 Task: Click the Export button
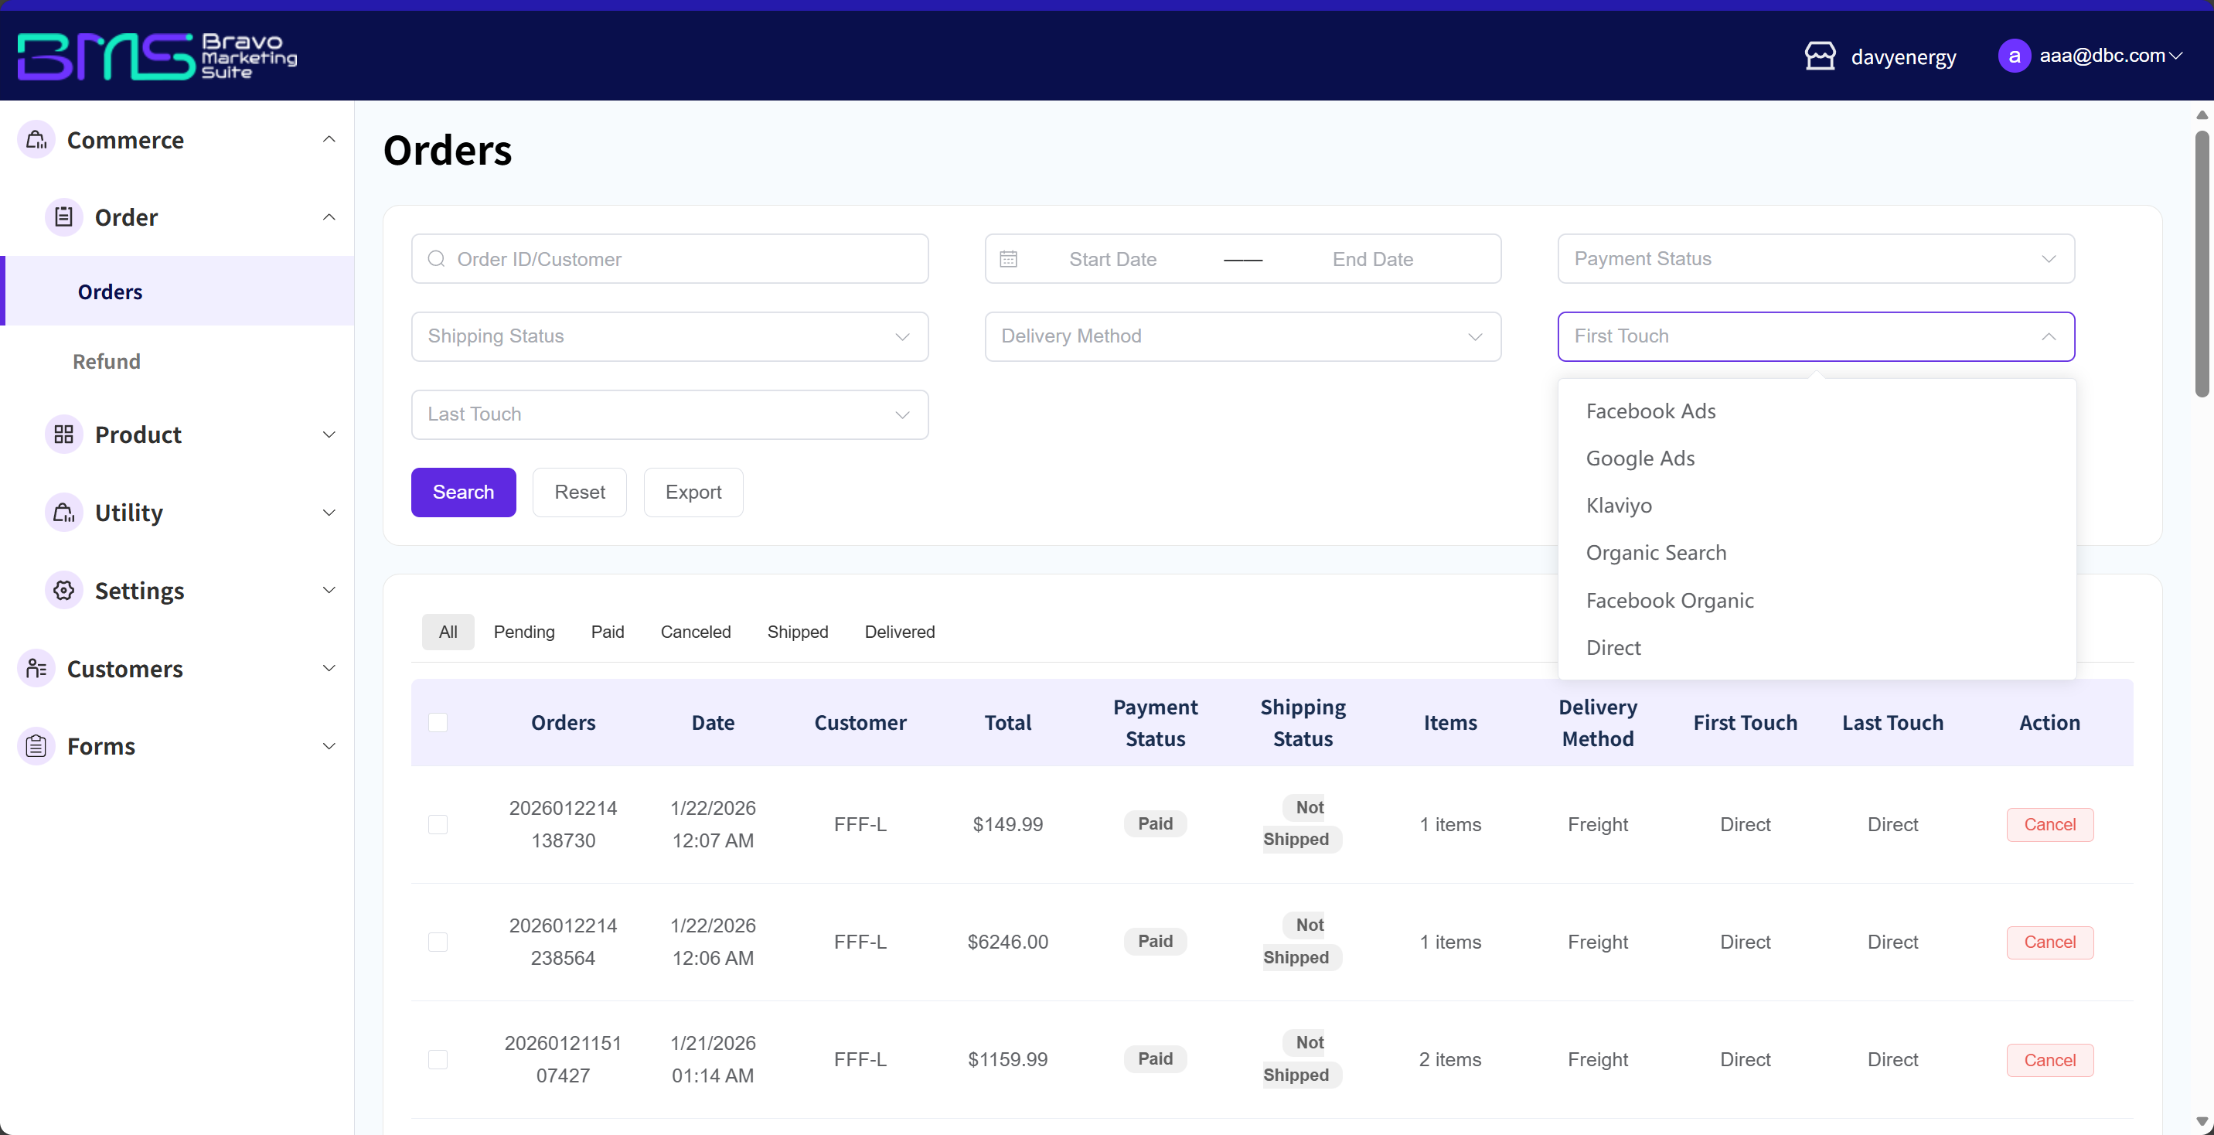pos(693,492)
